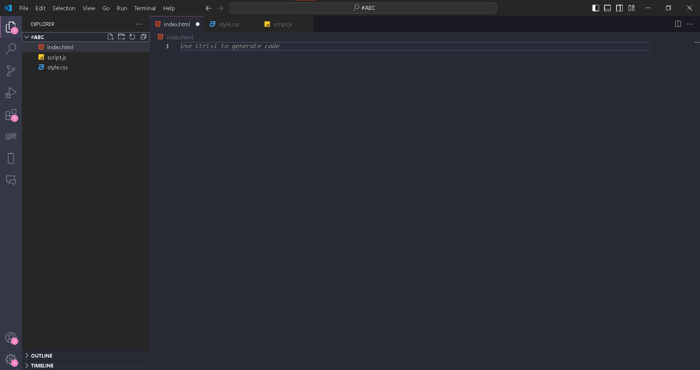Viewport: 700px width, 370px height.
Task: Open the Run menu
Action: (x=122, y=8)
